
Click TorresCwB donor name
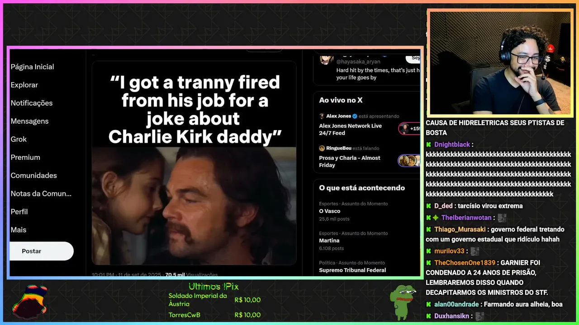(184, 315)
